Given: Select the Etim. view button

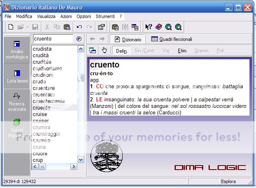Looking at the screenshot, I should coord(182,51).
